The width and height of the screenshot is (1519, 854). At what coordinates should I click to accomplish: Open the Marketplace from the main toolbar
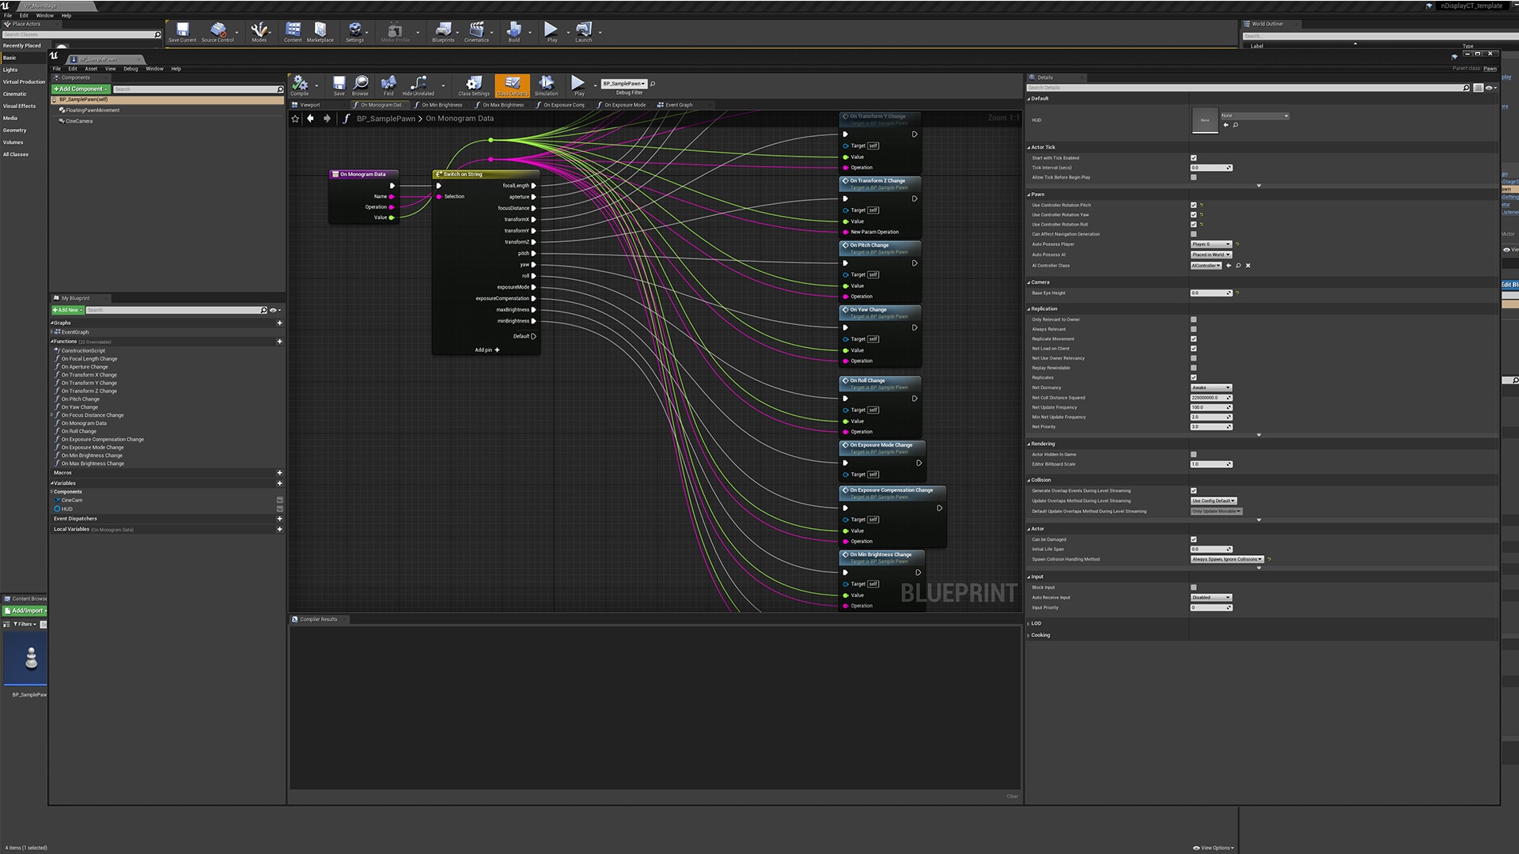(x=320, y=32)
